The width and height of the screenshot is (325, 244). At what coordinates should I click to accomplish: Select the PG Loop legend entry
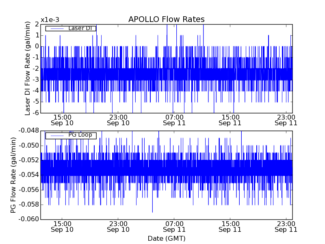coord(80,135)
